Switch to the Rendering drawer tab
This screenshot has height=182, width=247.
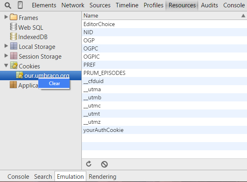pyautogui.click(x=102, y=176)
